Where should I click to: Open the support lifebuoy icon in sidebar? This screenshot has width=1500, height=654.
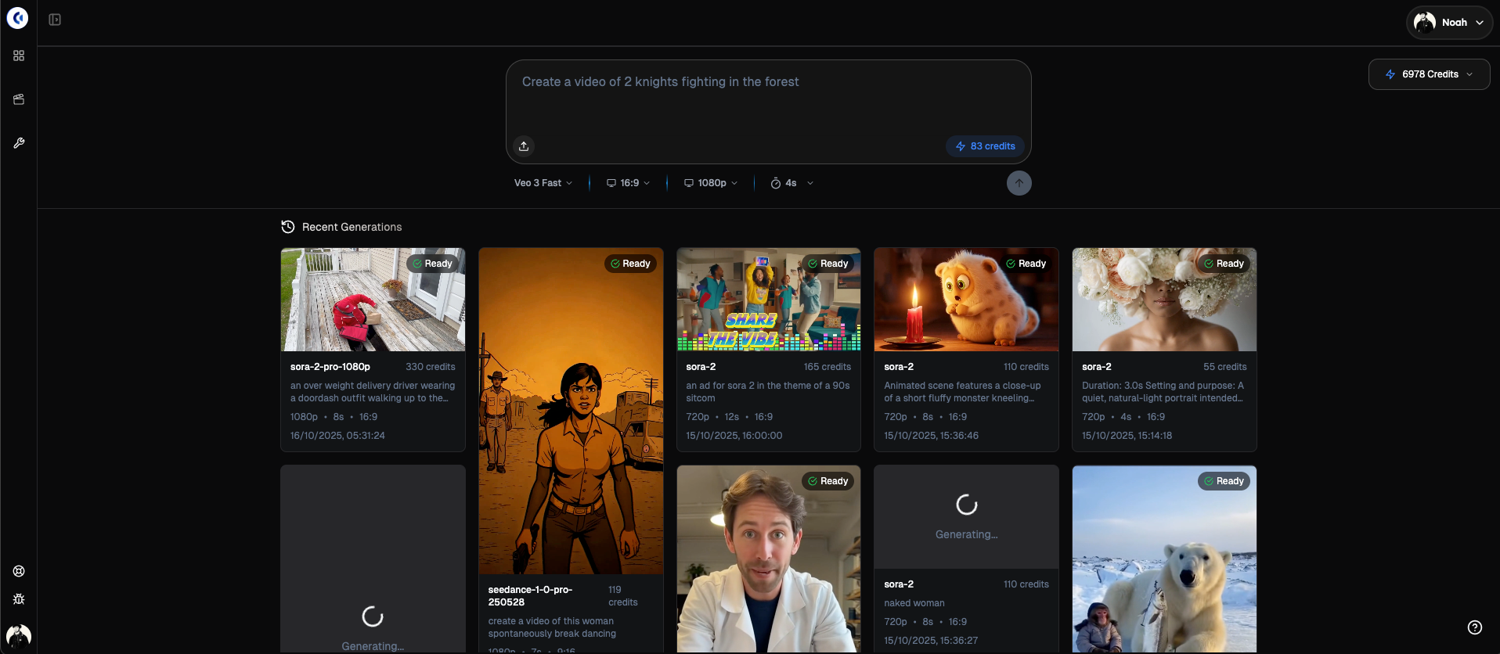coord(19,571)
